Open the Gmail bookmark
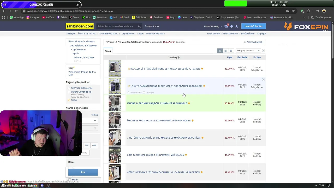Image resolution: width=334 pixels, height=188 pixels. [x=124, y=17]
